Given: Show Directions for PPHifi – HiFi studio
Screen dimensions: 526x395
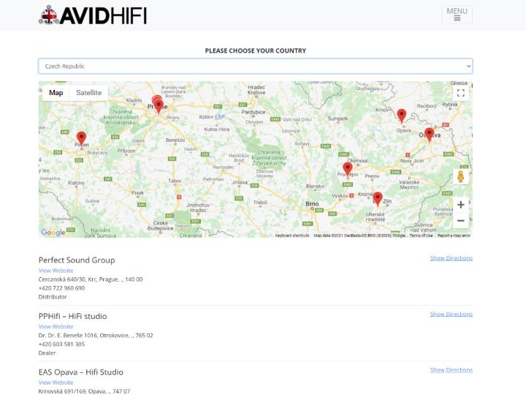Looking at the screenshot, I should coord(451,314).
